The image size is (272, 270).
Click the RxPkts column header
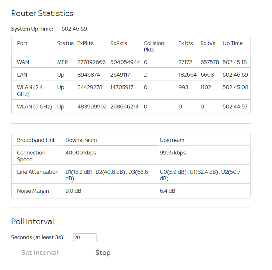(x=119, y=43)
